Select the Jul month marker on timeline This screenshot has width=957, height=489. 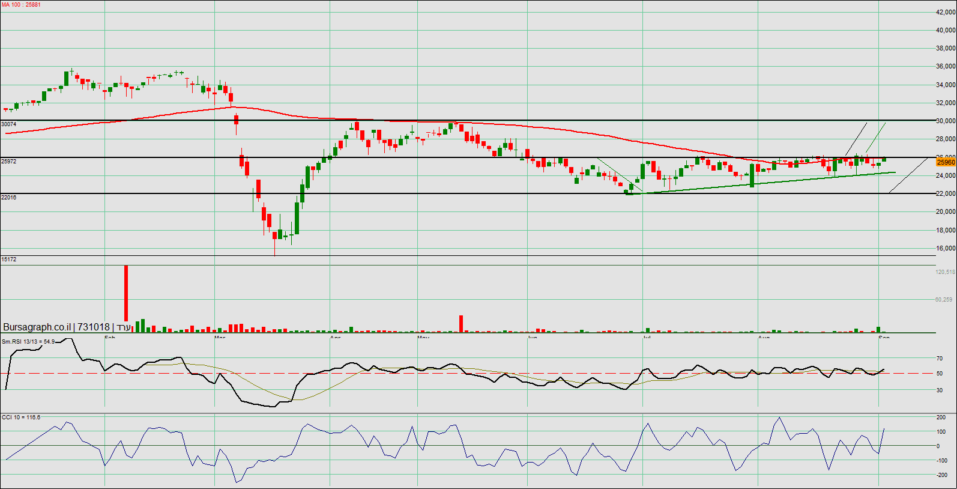[x=647, y=338]
